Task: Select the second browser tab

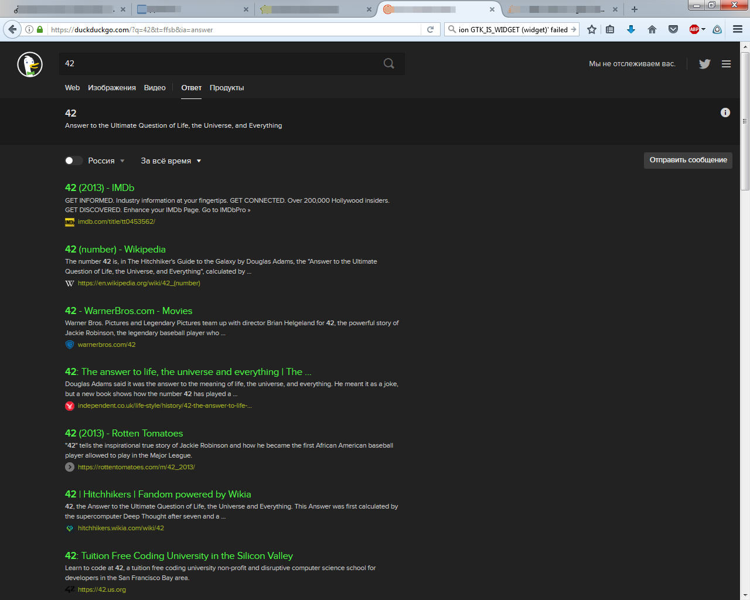Action: pos(192,9)
